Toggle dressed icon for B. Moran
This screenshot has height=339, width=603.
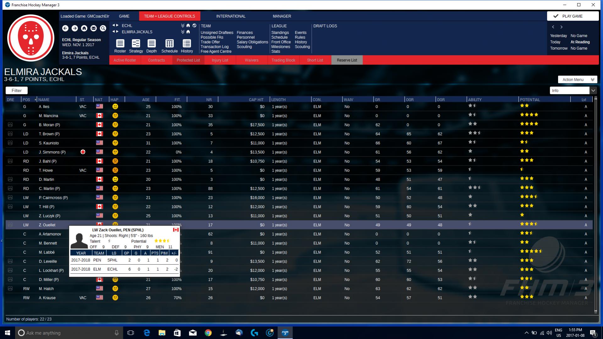pyautogui.click(x=10, y=125)
